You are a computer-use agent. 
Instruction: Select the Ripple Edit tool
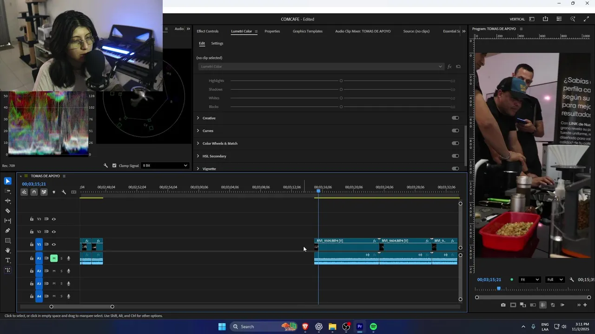point(7,201)
